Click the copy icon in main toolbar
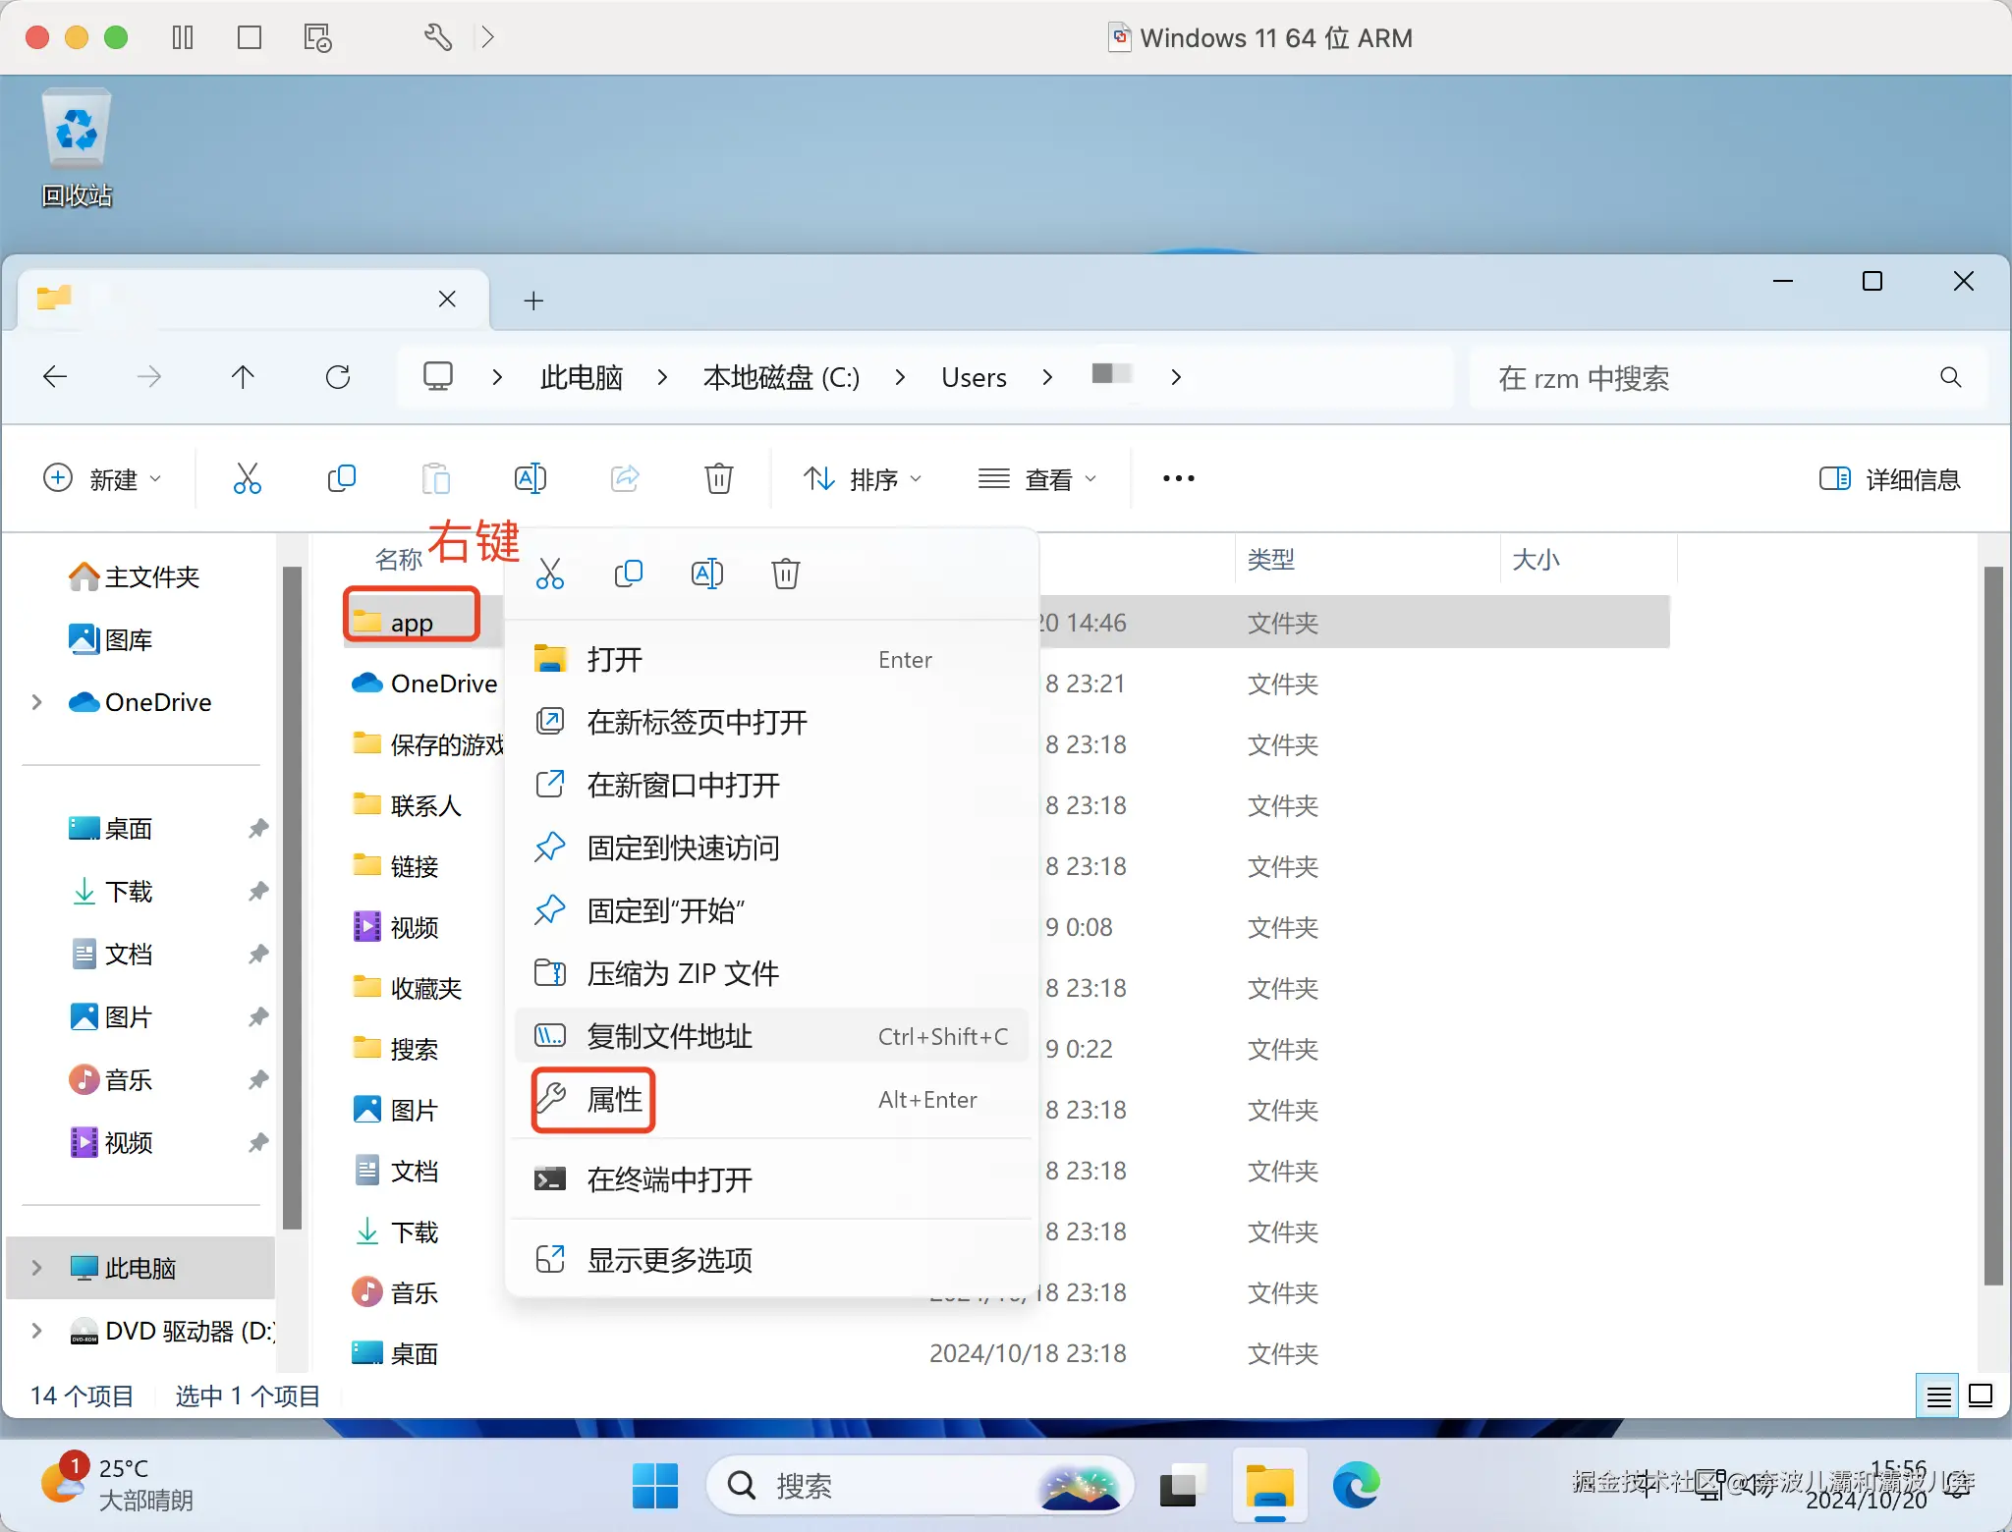Image resolution: width=2012 pixels, height=1532 pixels. click(x=341, y=478)
